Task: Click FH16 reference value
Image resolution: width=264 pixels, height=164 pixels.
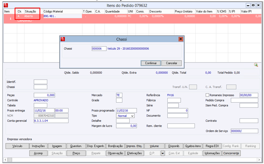Action: coord(171,95)
